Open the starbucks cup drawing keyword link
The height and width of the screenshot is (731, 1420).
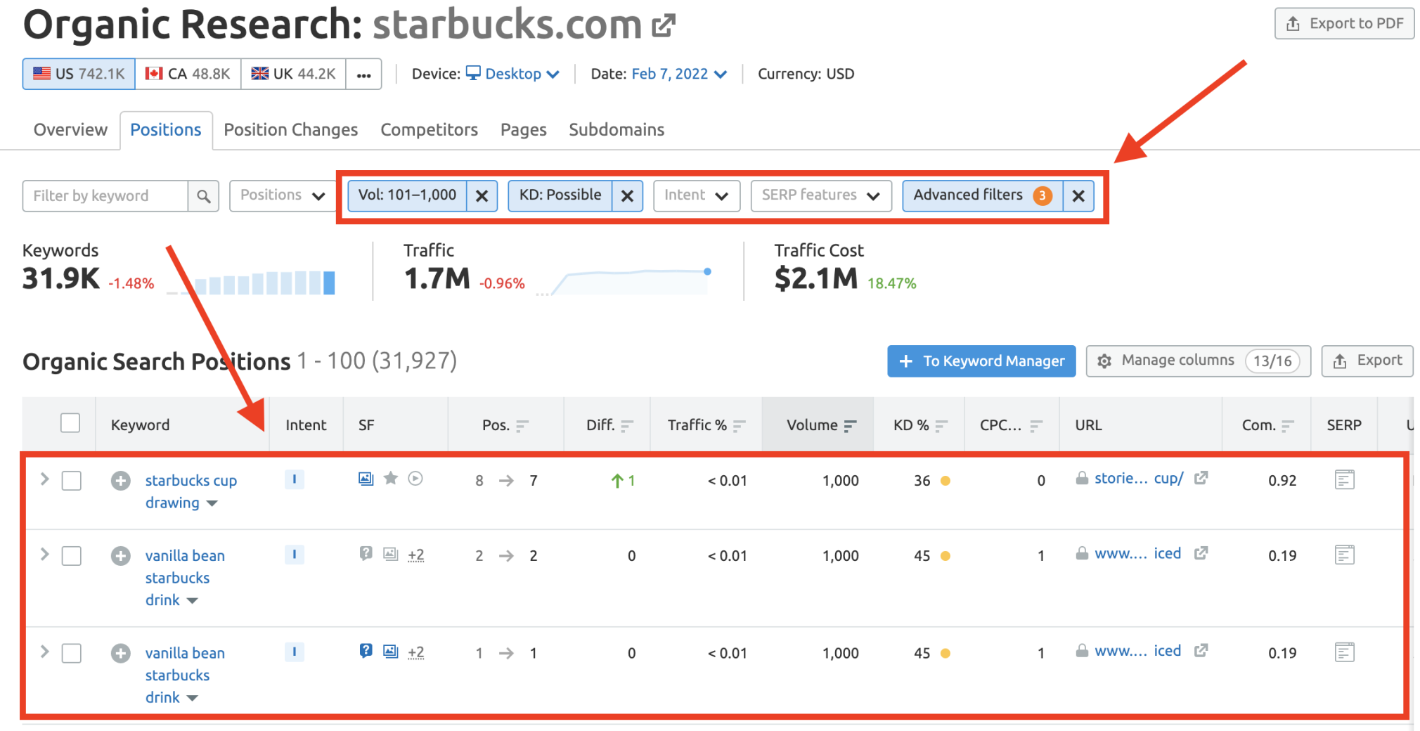pos(191,491)
